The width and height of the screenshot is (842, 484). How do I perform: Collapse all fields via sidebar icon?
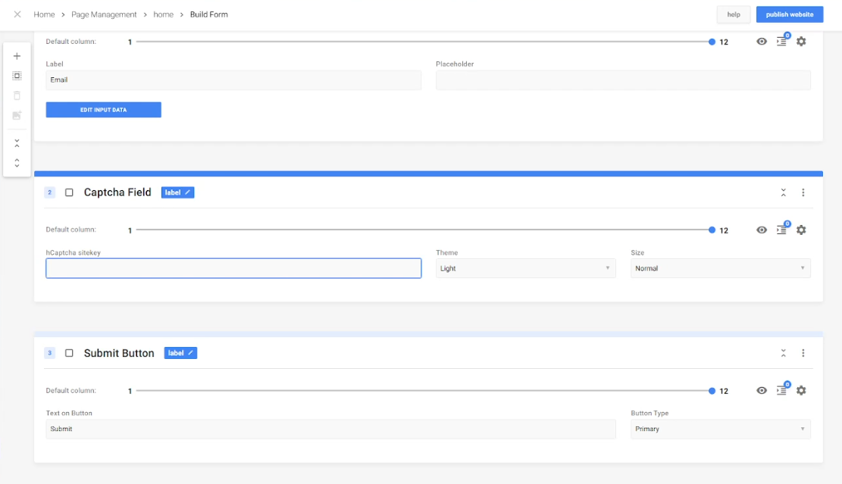(x=17, y=143)
